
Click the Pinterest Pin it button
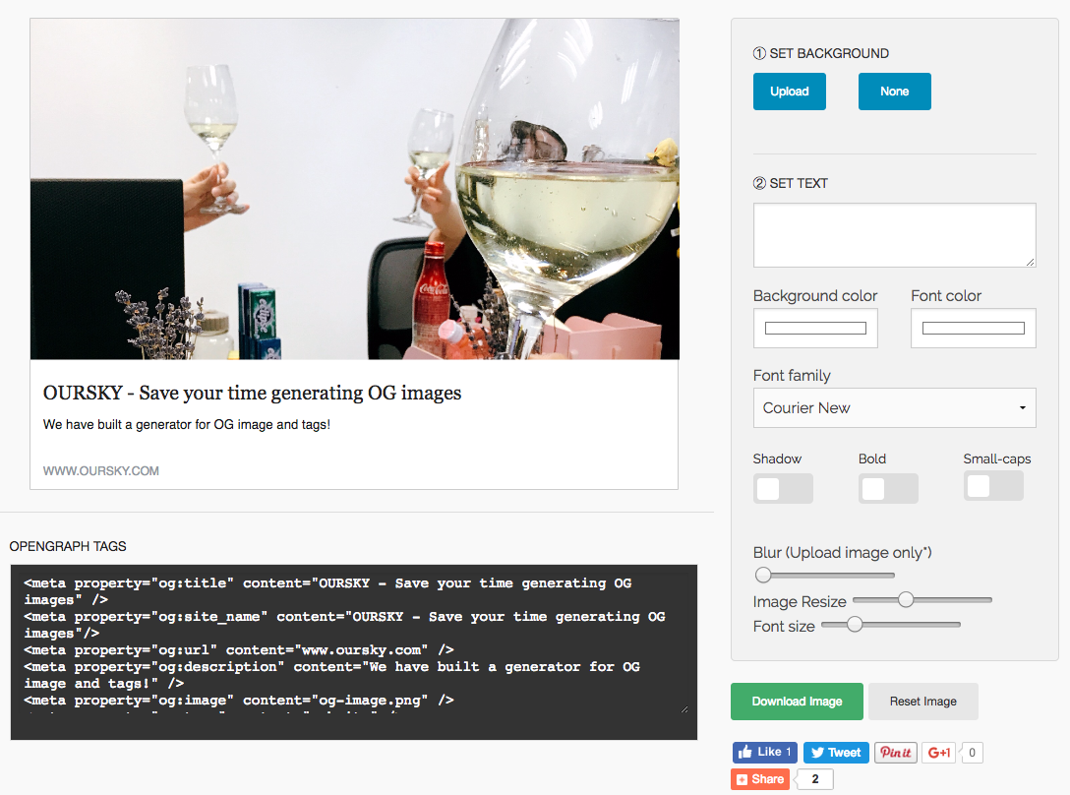(x=895, y=752)
